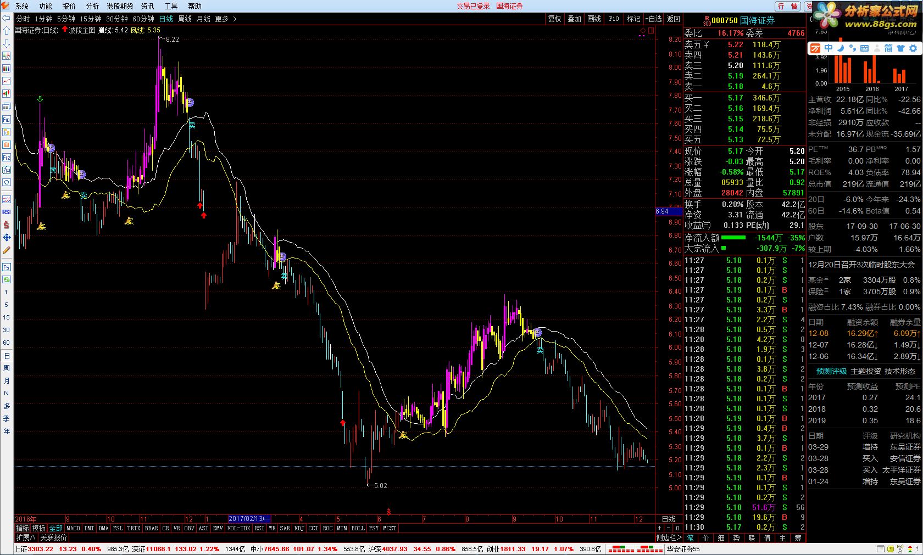Click the chart zoom in plus button

tap(659, 528)
